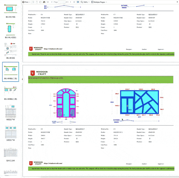Viewport: 179px width, 178px height.
Task: Select the bottom partially visible template thumbnail
Action: pos(11,173)
